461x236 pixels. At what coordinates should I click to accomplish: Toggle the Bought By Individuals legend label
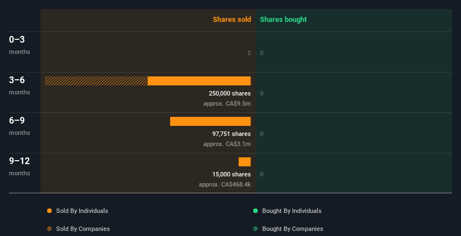[x=291, y=211]
